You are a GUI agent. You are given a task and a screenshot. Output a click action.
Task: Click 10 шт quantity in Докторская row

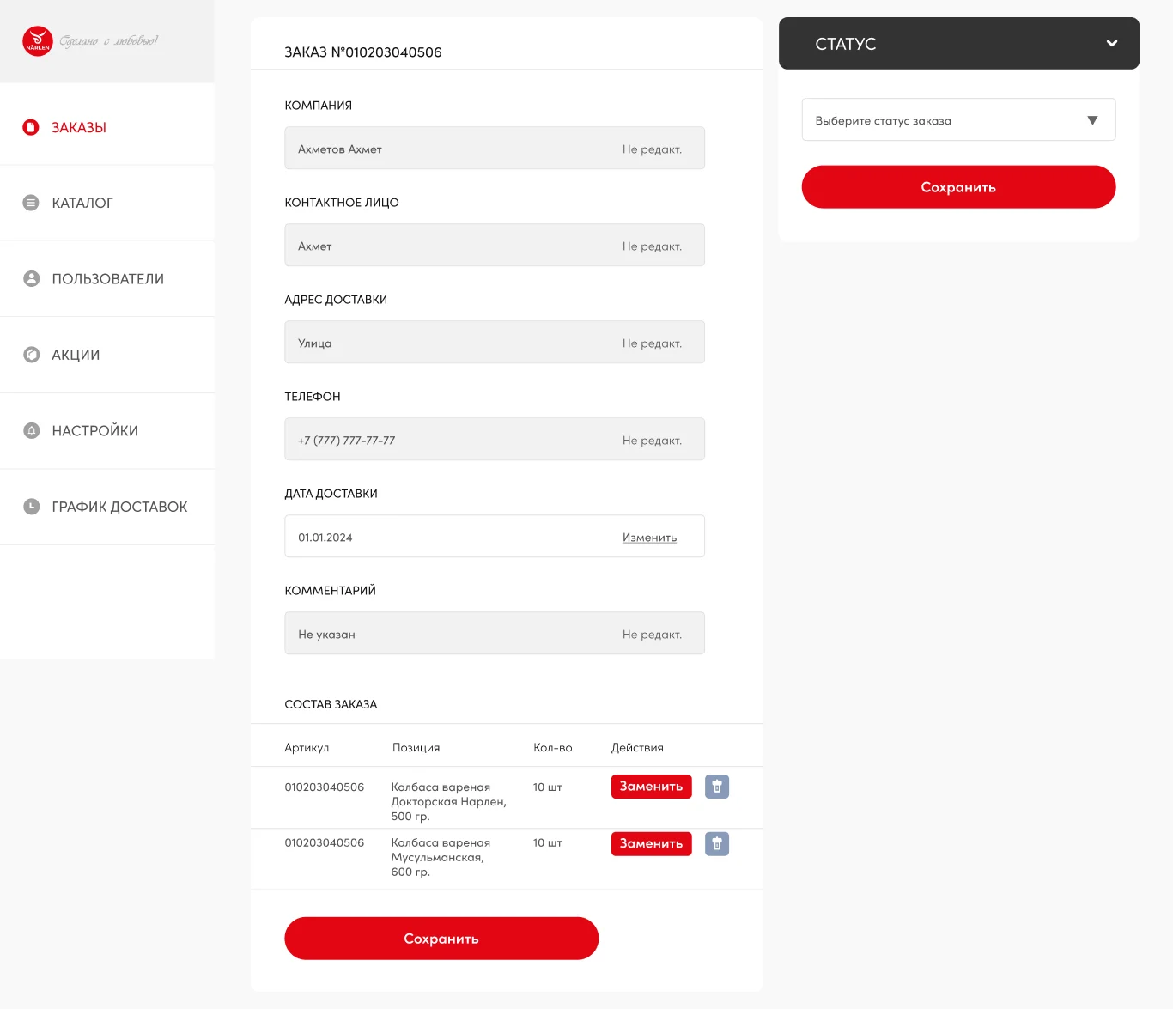548,787
